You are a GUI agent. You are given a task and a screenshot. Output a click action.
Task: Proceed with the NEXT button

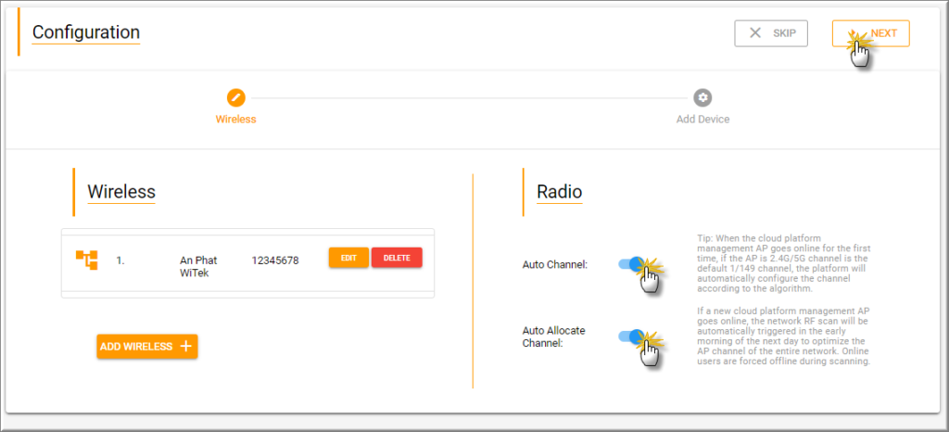point(870,33)
